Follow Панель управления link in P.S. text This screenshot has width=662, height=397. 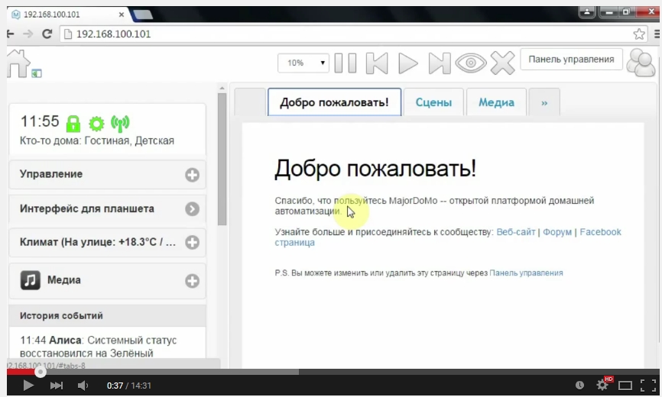526,273
